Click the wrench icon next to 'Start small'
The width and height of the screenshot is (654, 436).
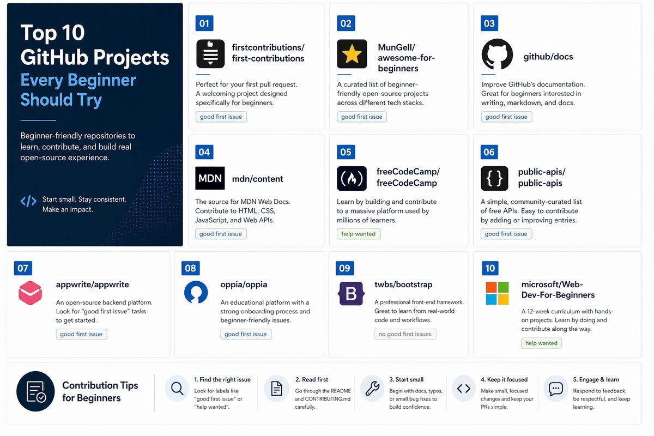pyautogui.click(x=372, y=389)
